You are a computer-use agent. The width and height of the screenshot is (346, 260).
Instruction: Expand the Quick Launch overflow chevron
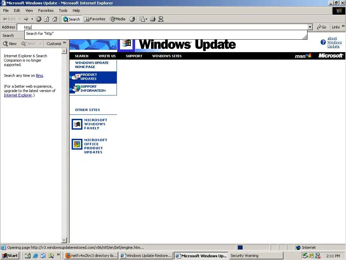(58, 255)
